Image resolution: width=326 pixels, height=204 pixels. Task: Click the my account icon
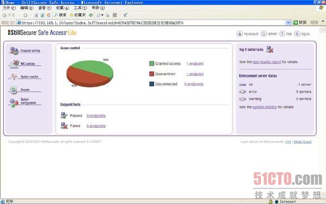click(240, 34)
